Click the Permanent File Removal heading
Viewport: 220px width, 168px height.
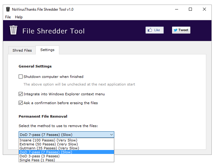pyautogui.click(x=43, y=116)
